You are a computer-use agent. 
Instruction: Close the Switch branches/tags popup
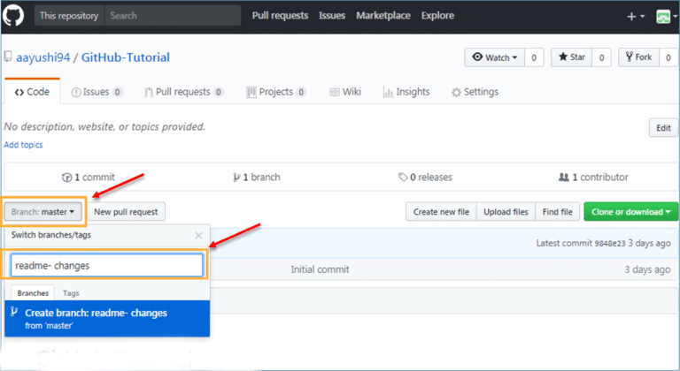click(198, 236)
